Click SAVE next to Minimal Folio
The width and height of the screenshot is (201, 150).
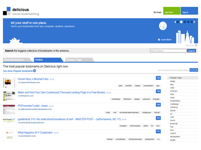tap(52, 79)
